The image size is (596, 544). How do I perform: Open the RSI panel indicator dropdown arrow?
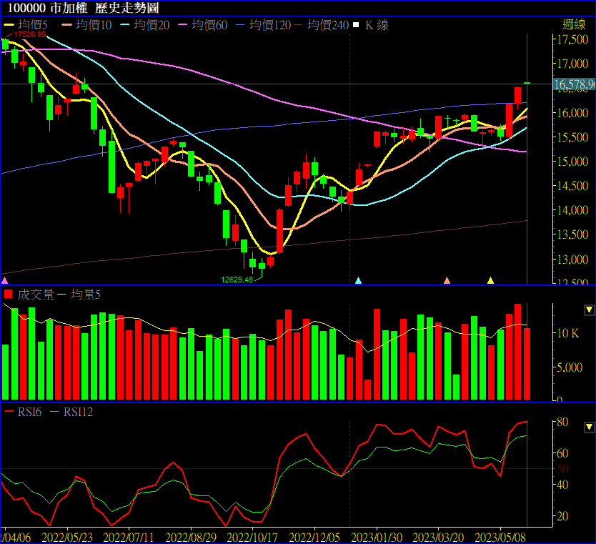pos(589,427)
